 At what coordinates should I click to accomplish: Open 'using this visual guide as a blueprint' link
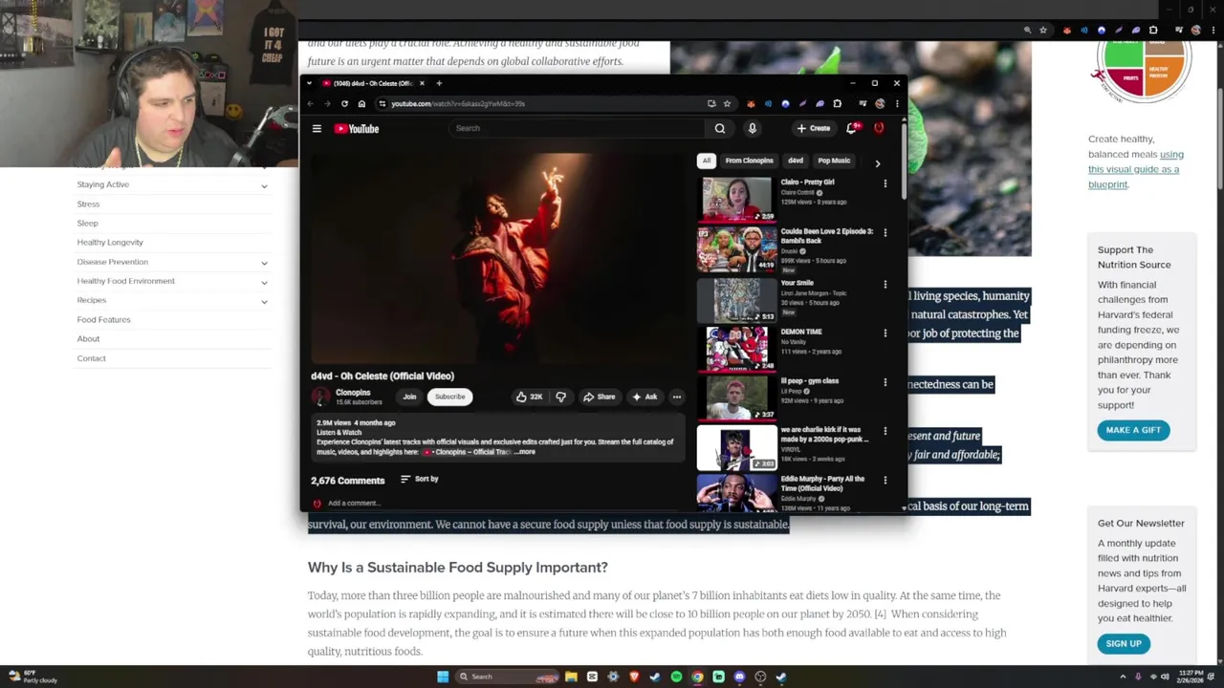pyautogui.click(x=1135, y=169)
